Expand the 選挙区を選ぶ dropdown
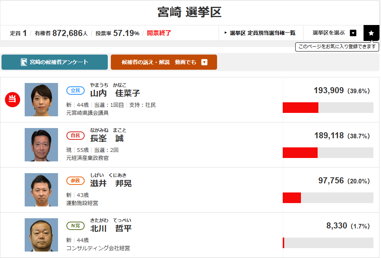Viewport: 381px width, 258px height. 353,33
